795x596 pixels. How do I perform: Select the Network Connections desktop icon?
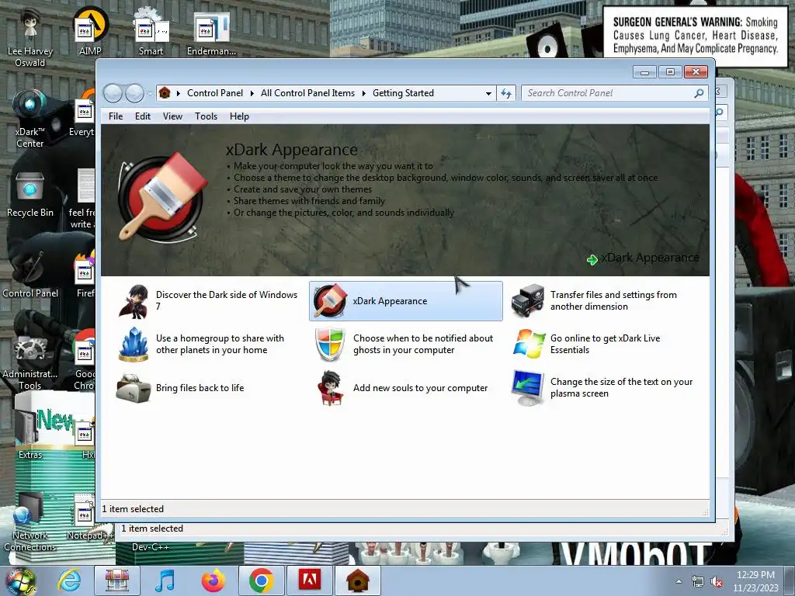click(30, 522)
